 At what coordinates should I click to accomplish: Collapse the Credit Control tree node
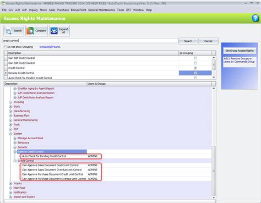pyautogui.click(x=15, y=161)
